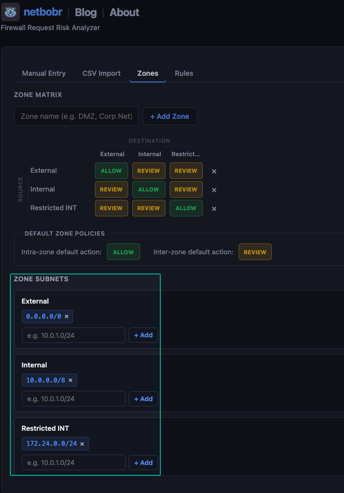This screenshot has width=344, height=493.
Task: Open the CSV Import tab
Action: click(101, 73)
